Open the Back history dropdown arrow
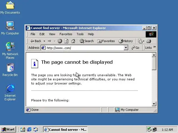The height and width of the screenshot is (133, 178). pyautogui.click(x=44, y=41)
